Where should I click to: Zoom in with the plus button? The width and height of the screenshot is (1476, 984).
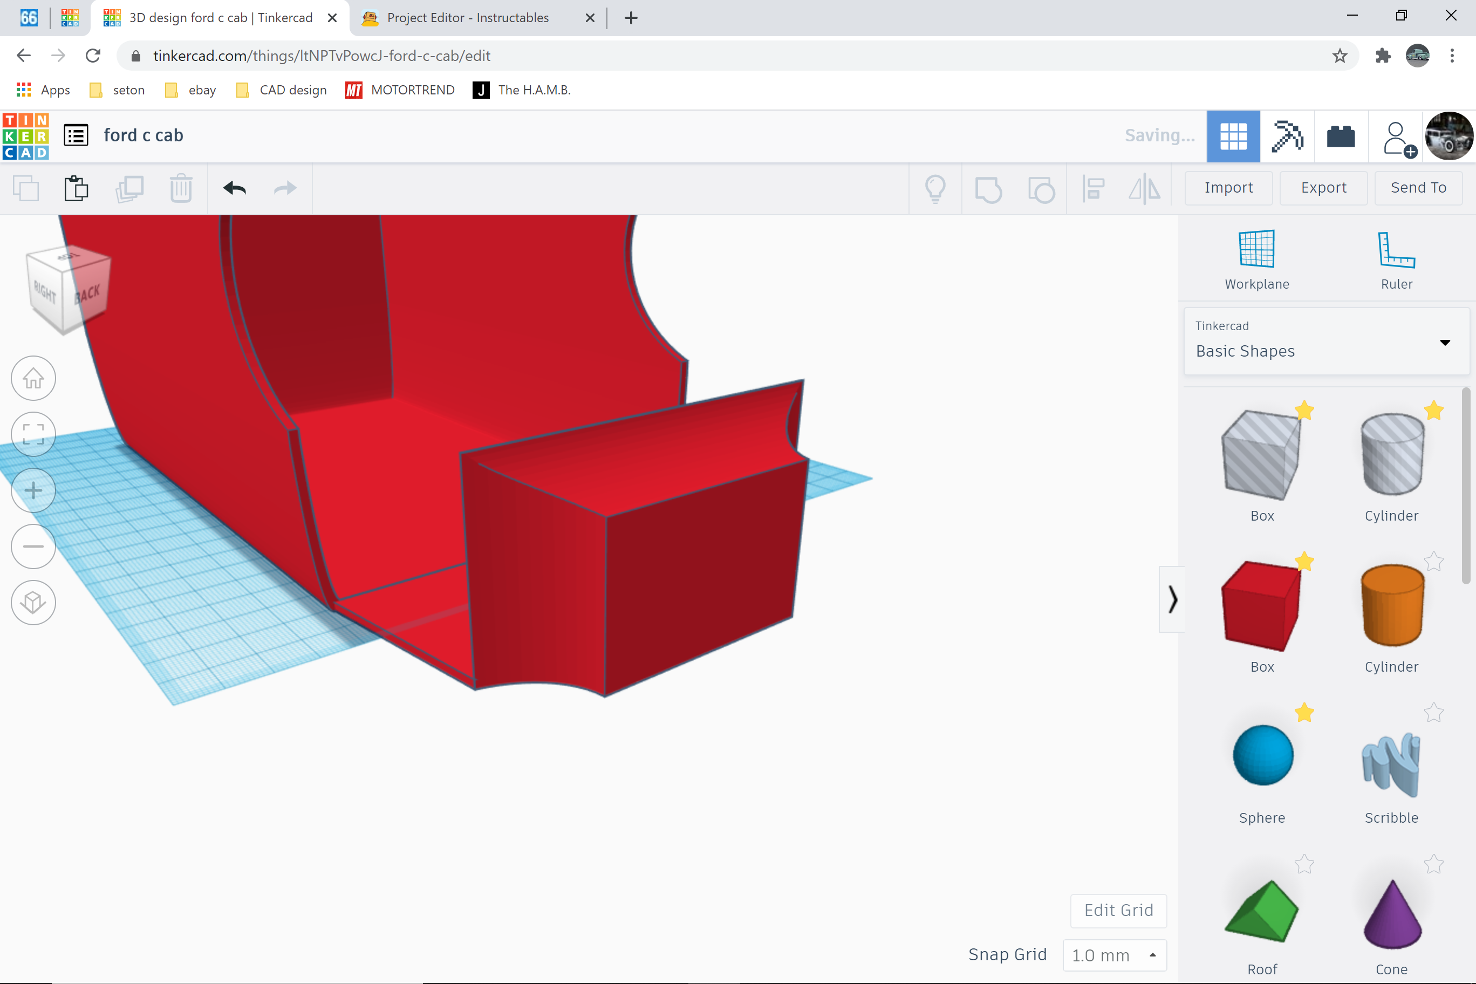click(x=33, y=490)
